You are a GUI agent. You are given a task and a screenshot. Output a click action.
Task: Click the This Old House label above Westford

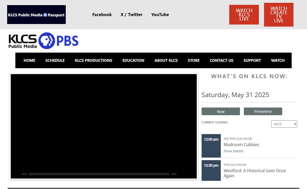[235, 165]
